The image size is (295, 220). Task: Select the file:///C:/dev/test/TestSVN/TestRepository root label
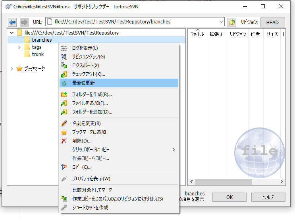[71, 33]
